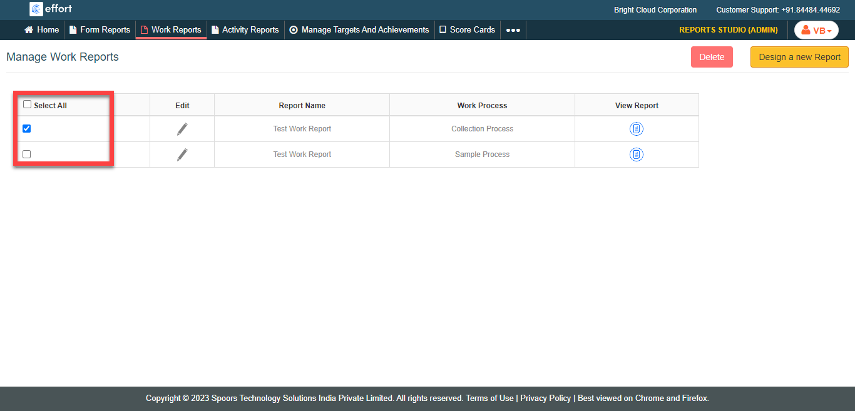855x411 pixels.
Task: Sort by Report Name column header
Action: [x=302, y=106]
